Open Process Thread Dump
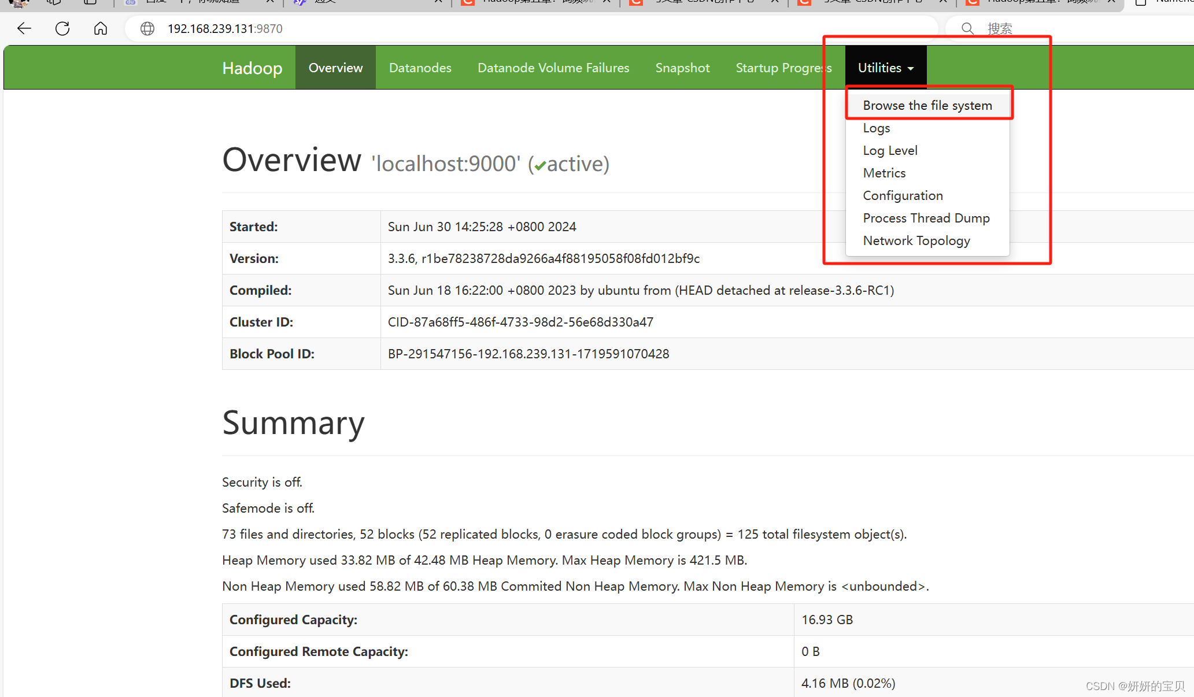Screen dimensions: 1194x697 926,218
